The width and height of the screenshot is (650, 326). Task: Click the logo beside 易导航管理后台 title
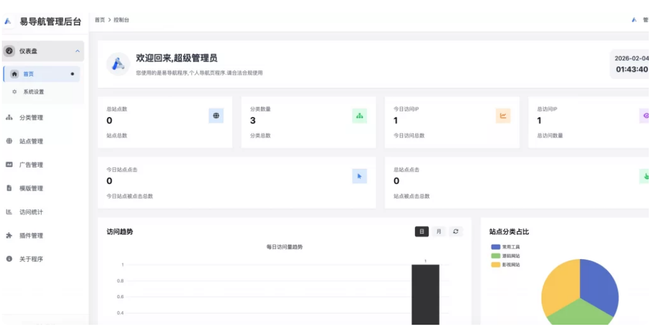click(8, 21)
